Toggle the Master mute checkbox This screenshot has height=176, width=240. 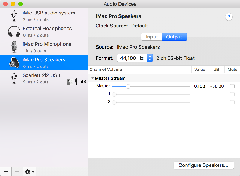[x=232, y=86]
